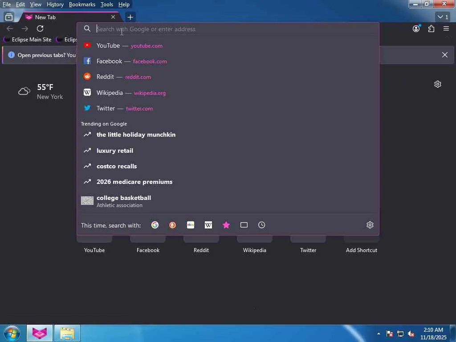Open search settings gear in dropdown
Image resolution: width=456 pixels, height=342 pixels.
370,225
